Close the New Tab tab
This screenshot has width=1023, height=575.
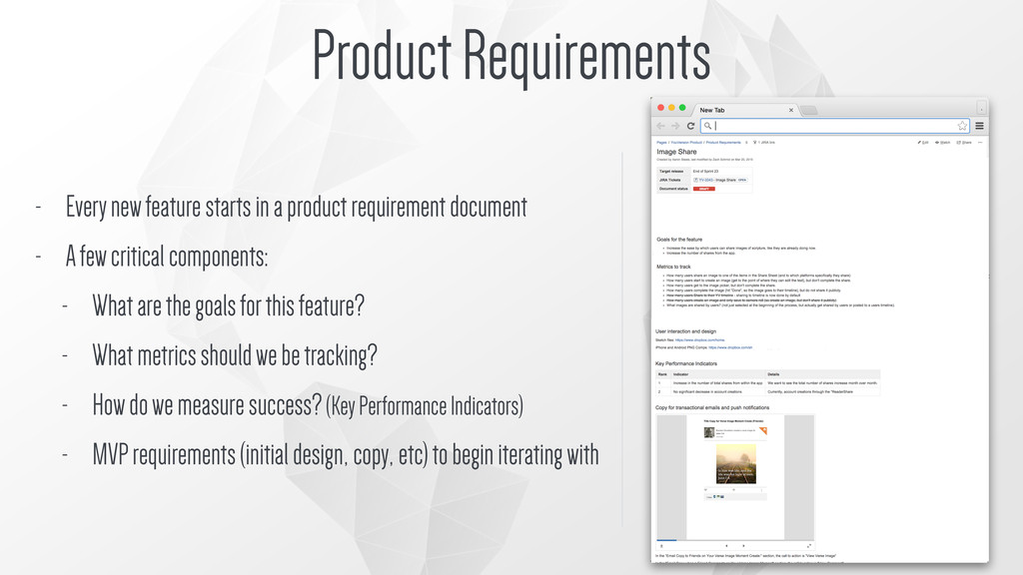791,110
